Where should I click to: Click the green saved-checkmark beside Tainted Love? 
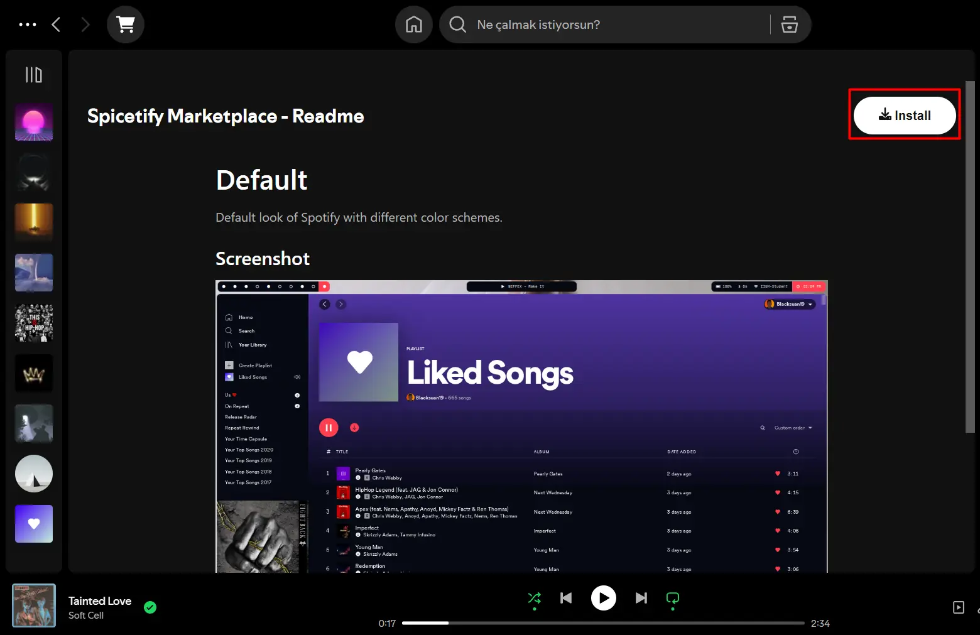[150, 607]
